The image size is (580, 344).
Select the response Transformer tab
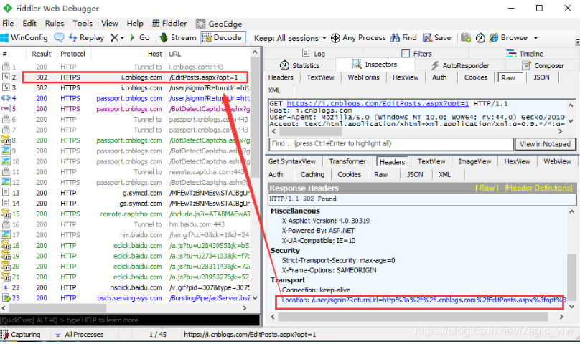click(x=347, y=161)
